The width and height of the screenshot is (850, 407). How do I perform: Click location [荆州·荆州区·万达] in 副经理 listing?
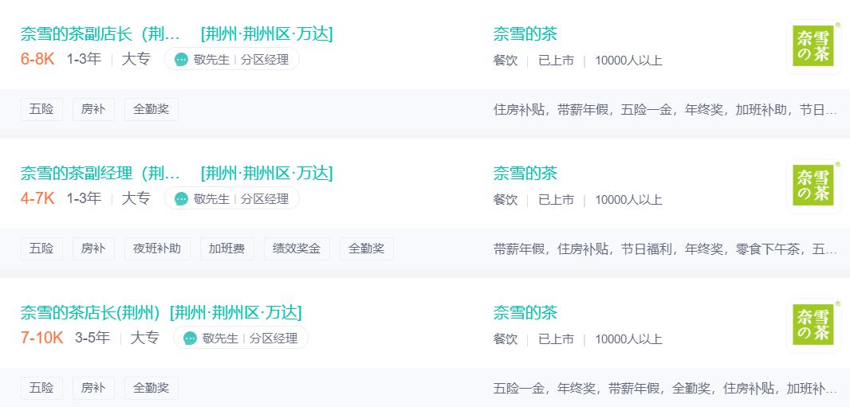[x=266, y=173]
